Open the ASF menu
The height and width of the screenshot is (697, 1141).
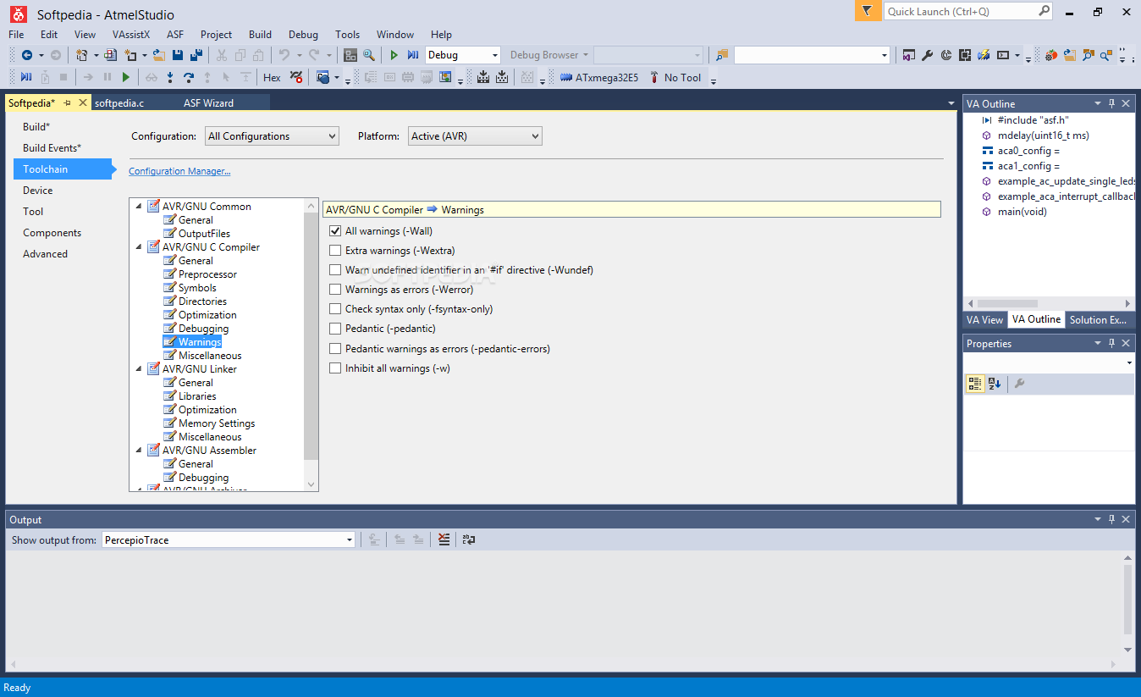175,35
